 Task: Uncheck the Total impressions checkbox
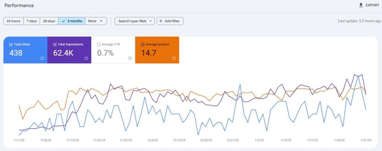55,44
